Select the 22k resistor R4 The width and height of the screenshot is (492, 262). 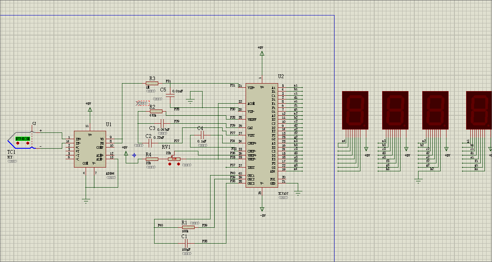152,159
